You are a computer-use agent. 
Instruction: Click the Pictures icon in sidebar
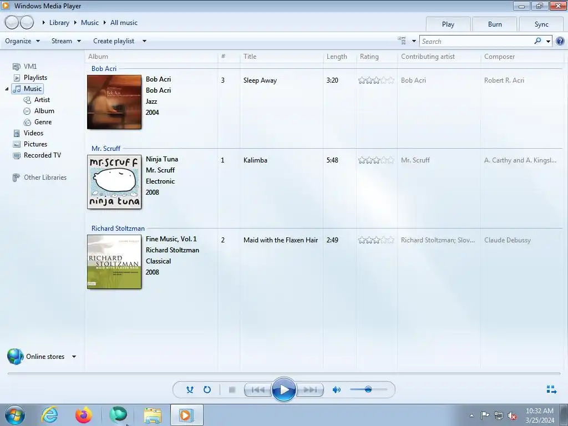point(17,144)
